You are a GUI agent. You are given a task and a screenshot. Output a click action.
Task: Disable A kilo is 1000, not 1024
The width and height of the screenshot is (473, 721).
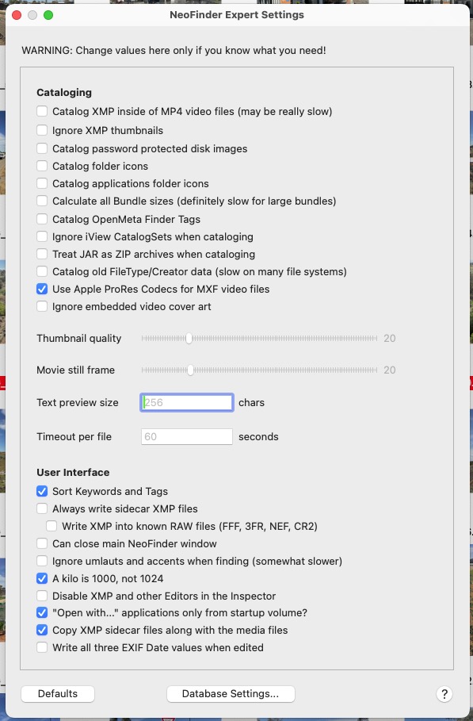41,578
